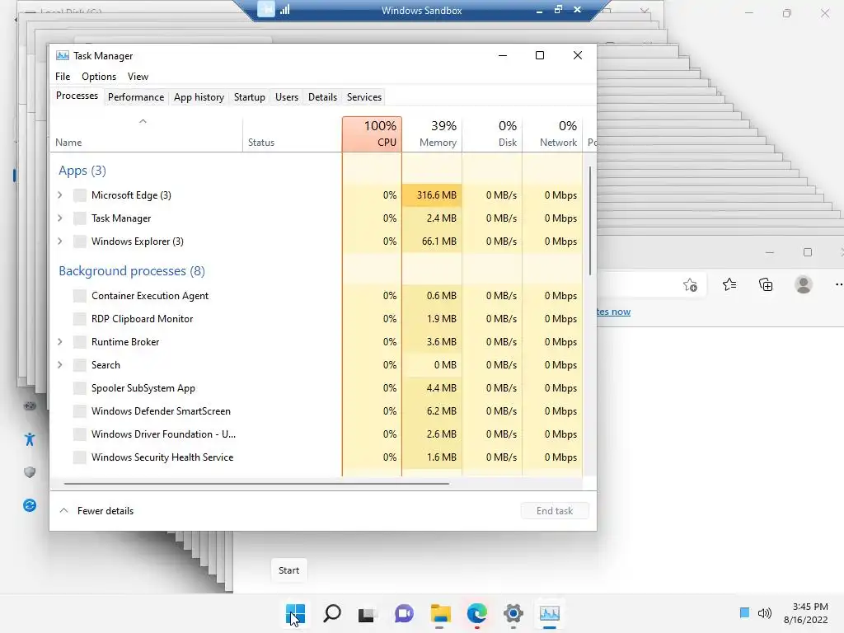Open the Options menu
Screen dimensions: 844x633
pos(99,77)
